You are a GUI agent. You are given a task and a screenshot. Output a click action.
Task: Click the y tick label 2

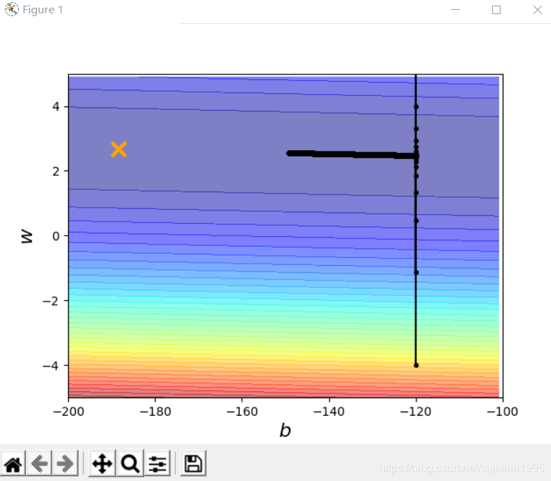coord(56,172)
